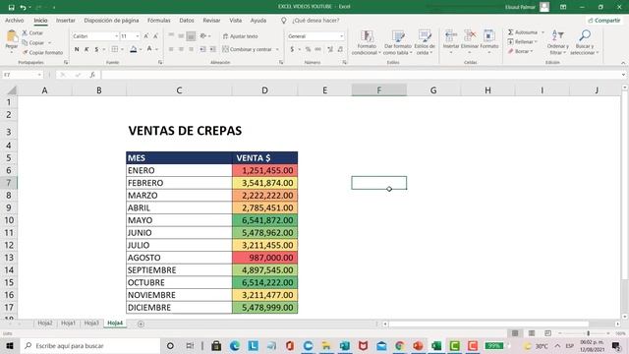The width and height of the screenshot is (629, 354).
Task: Open Rellenar fill menu
Action: (522, 41)
